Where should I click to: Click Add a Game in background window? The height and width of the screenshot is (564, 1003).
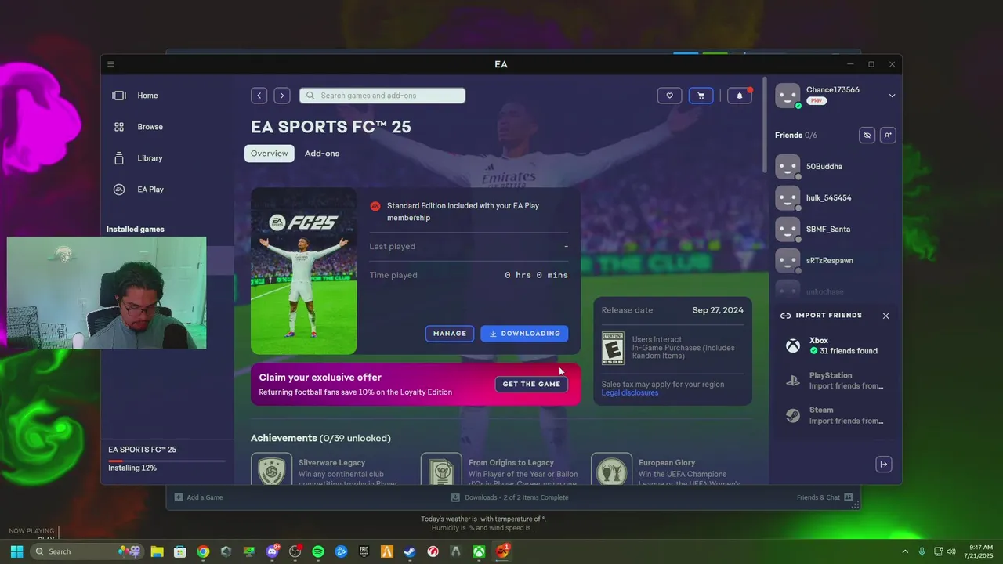point(198,497)
